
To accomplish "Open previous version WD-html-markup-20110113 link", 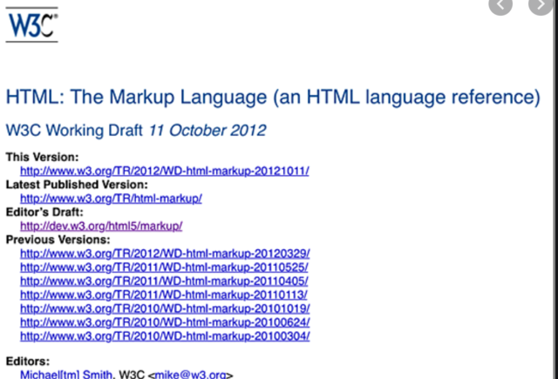I will coord(164,294).
